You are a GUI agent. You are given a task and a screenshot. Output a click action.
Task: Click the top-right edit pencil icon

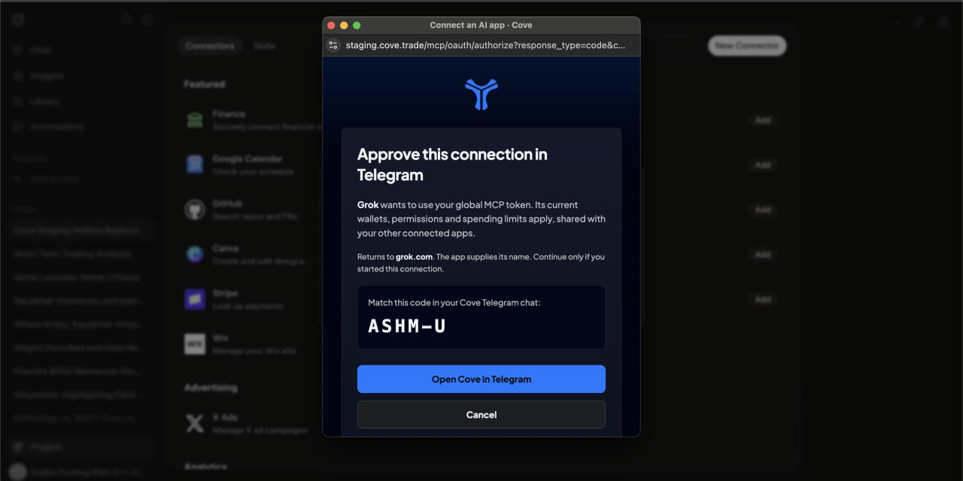coord(919,22)
